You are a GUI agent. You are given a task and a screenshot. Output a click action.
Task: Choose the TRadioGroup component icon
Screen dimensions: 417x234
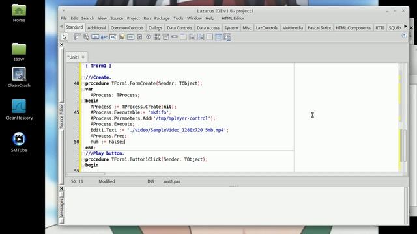[x=192, y=37]
